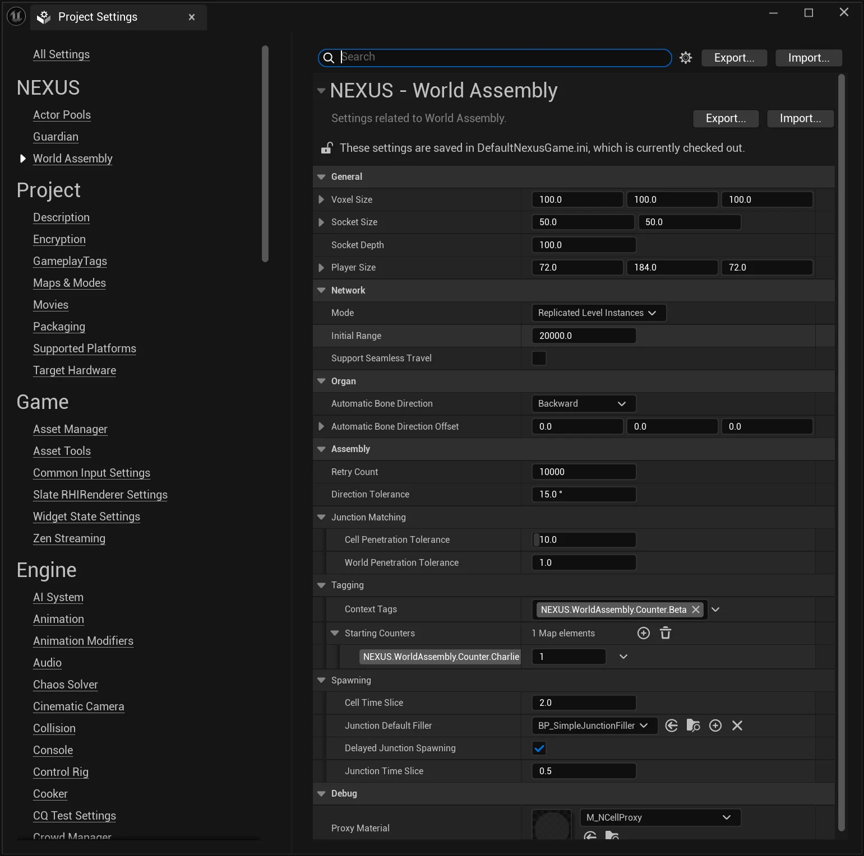Open All Settings in sidebar
This screenshot has width=864, height=856.
[x=61, y=54]
